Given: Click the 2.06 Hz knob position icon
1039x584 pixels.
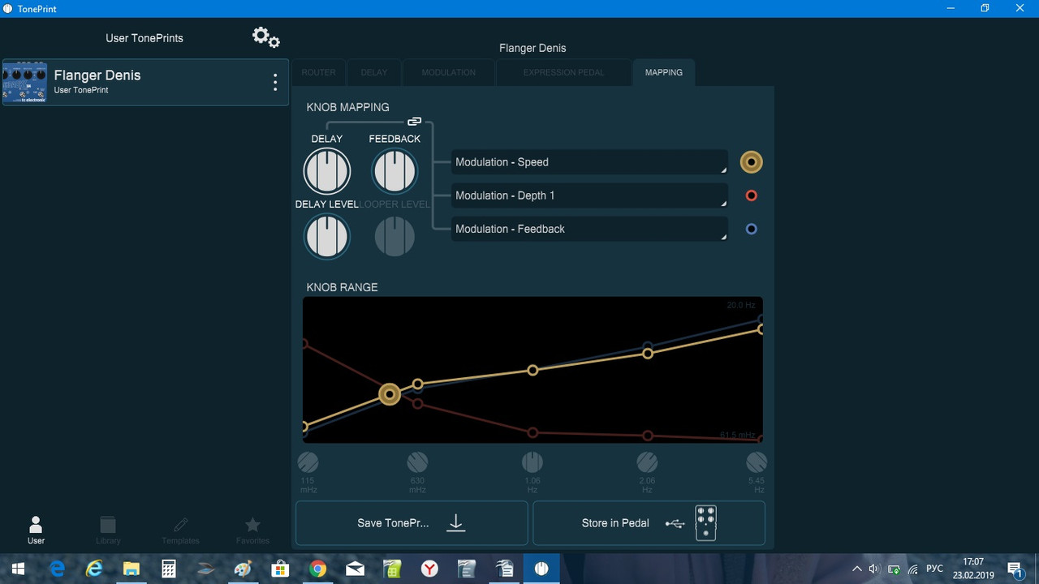Looking at the screenshot, I should coord(647,462).
